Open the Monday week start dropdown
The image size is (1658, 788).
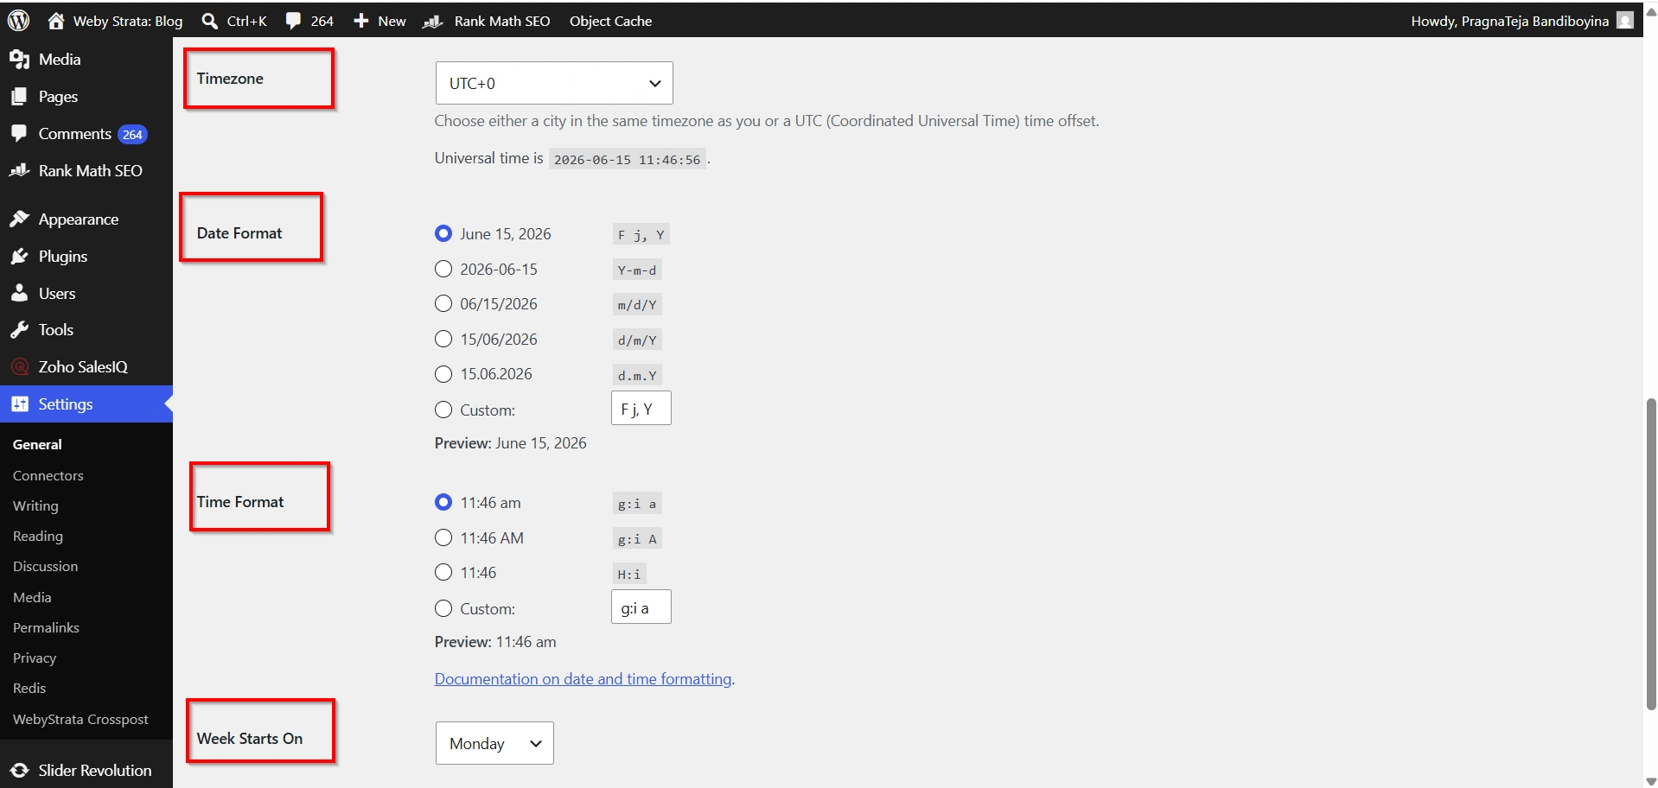tap(494, 743)
